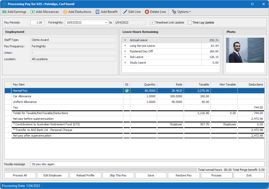
Task: Click the Delete Line red icon
Action: pos(147,12)
